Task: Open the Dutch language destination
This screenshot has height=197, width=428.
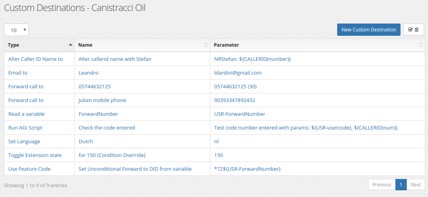Action: 86,141
